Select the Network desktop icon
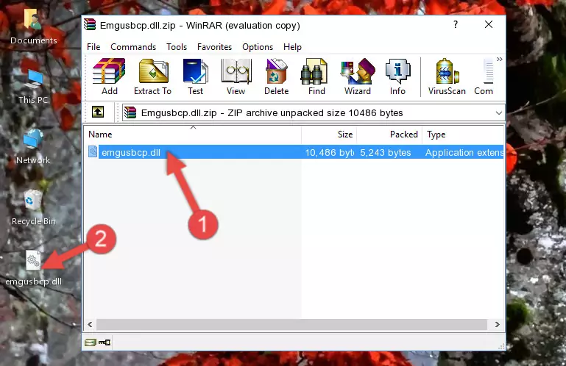Image resolution: width=566 pixels, height=366 pixels. [33, 146]
